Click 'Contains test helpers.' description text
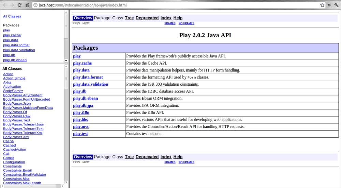Screen dimensions: 341x188 tap(144, 134)
